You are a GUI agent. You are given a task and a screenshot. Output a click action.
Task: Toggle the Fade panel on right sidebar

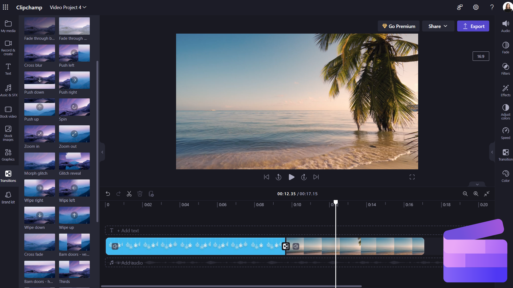pyautogui.click(x=505, y=47)
